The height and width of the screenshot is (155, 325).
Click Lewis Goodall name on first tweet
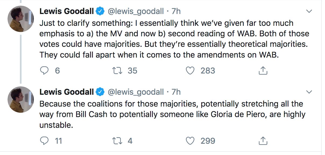pos(66,11)
